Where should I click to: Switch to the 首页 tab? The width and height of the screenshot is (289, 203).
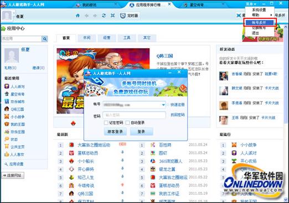point(66,38)
